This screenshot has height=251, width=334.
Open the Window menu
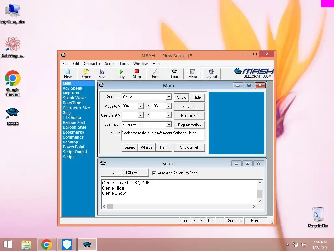[140, 64]
